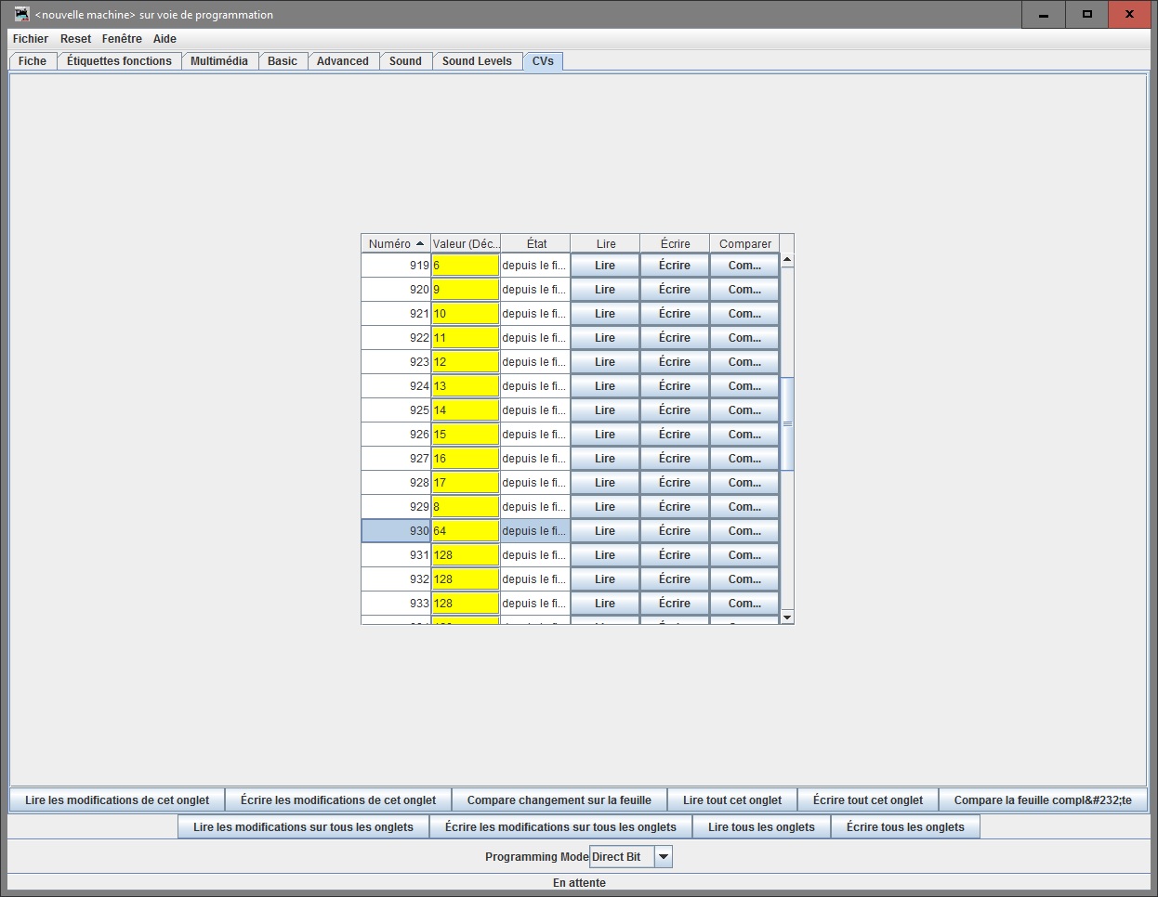The height and width of the screenshot is (897, 1158).
Task: Switch to the Sound Levels tab
Action: (x=477, y=61)
